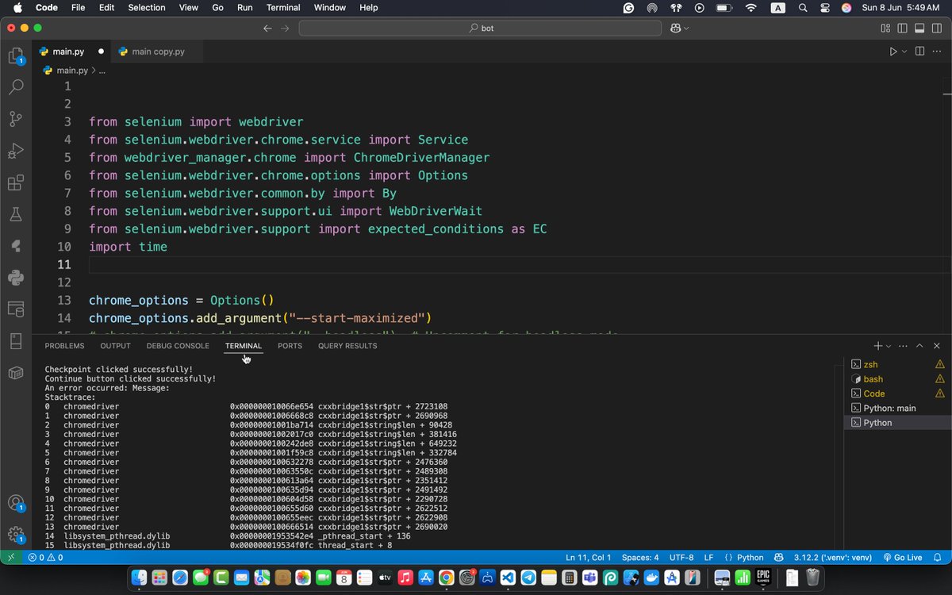The height and width of the screenshot is (595, 952).
Task: Open the Copilot status icon in status bar
Action: click(779, 558)
